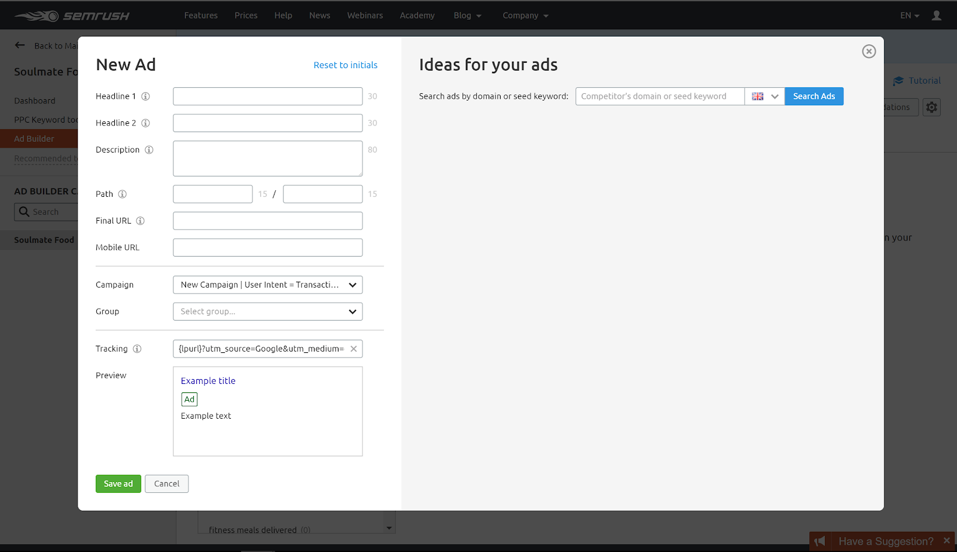The height and width of the screenshot is (552, 957).
Task: Click Reset to initials link
Action: (x=346, y=65)
